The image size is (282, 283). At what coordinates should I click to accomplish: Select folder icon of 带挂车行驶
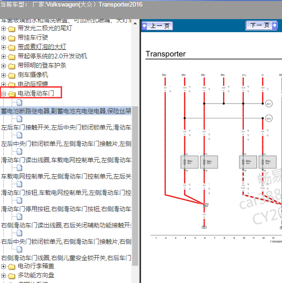coord(12,38)
